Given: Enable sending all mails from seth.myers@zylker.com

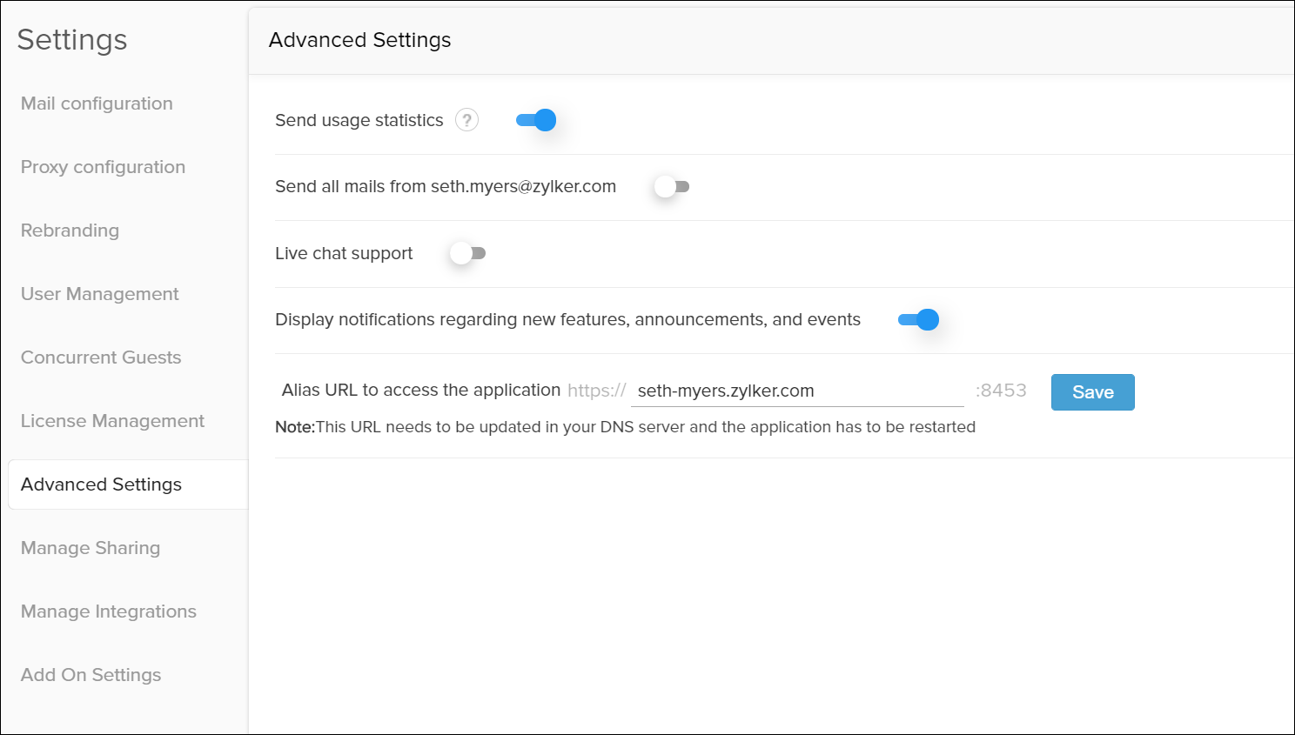Looking at the screenshot, I should pyautogui.click(x=671, y=186).
